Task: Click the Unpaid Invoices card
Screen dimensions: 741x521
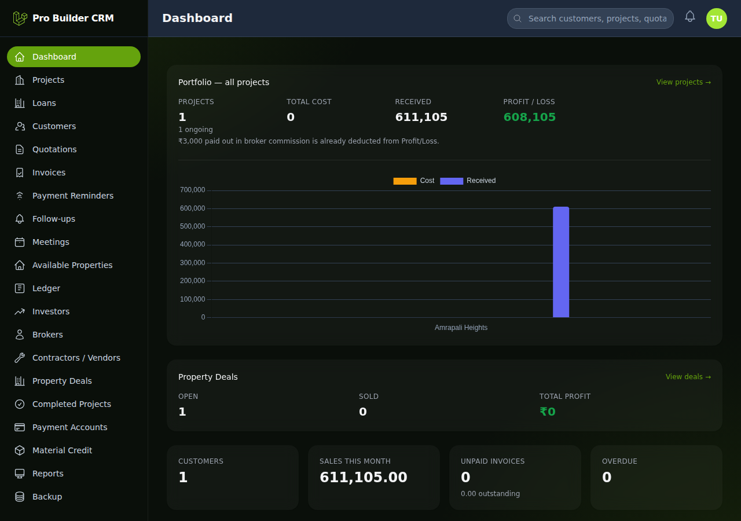Action: pyautogui.click(x=515, y=478)
